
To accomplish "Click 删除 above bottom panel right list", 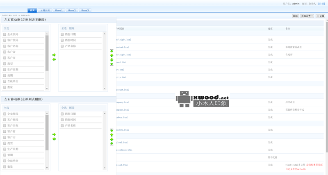I will [x=72, y=108].
